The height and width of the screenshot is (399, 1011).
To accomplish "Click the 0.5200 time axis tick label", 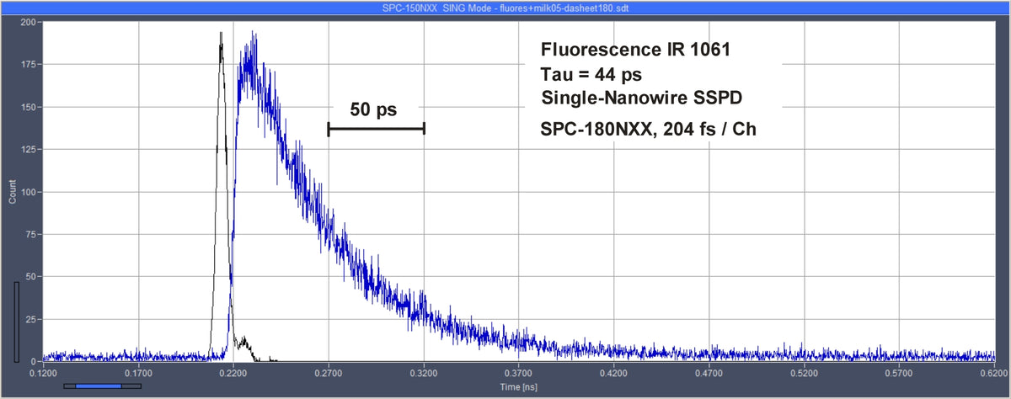I will [805, 371].
